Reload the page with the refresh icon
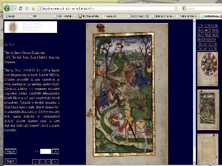222x166 pixels. tap(21, 9)
